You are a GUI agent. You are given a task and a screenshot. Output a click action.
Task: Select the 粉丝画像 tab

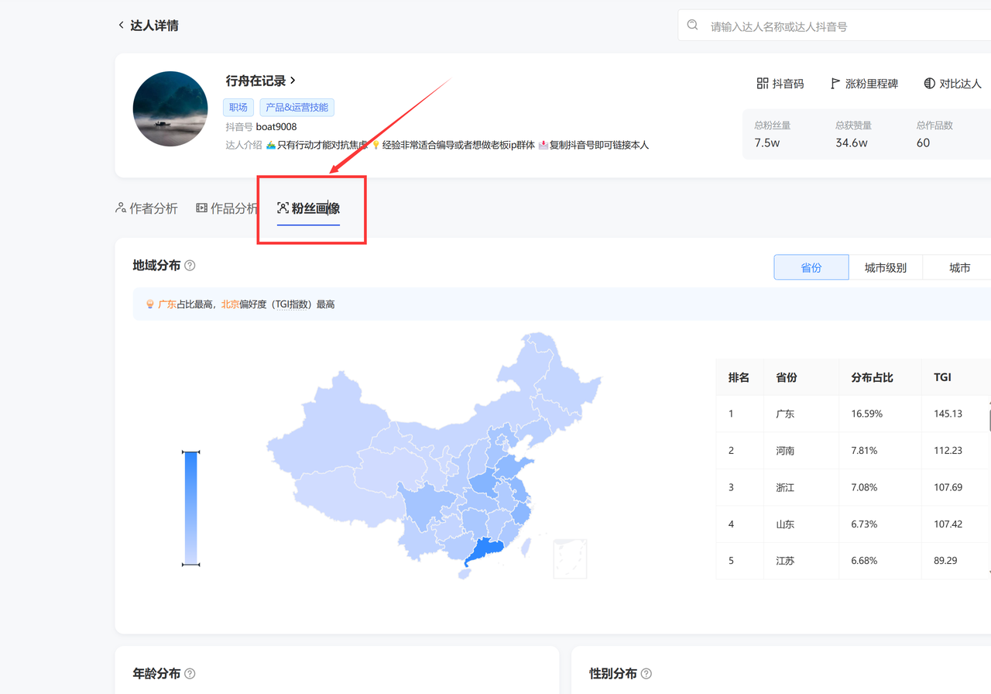click(308, 208)
